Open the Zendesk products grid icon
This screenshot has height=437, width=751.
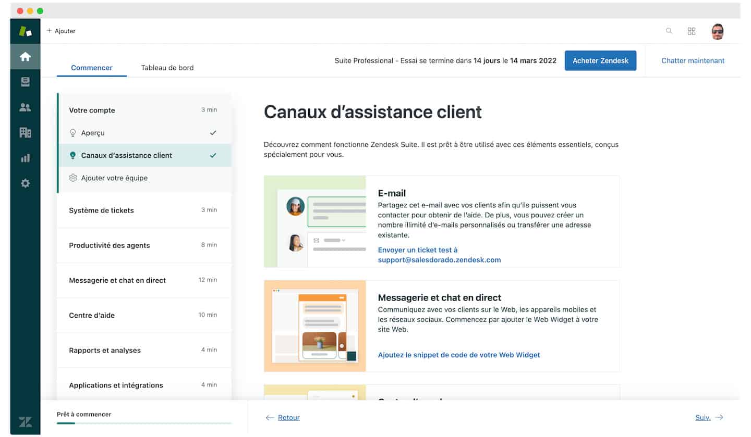(x=692, y=31)
